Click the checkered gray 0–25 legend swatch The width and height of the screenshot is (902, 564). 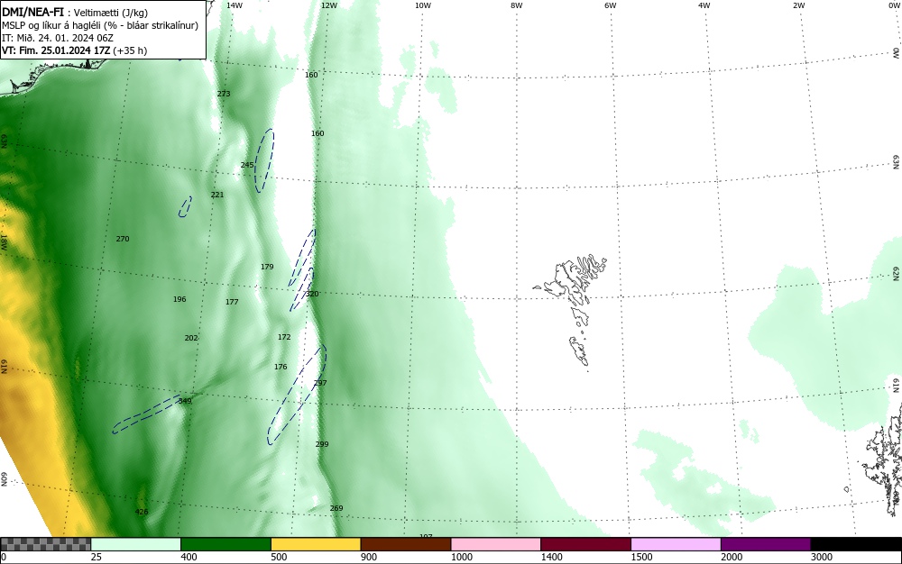[x=45, y=544]
